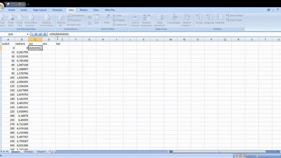
Task: Click the zoom out minus button
Action: click(258, 156)
